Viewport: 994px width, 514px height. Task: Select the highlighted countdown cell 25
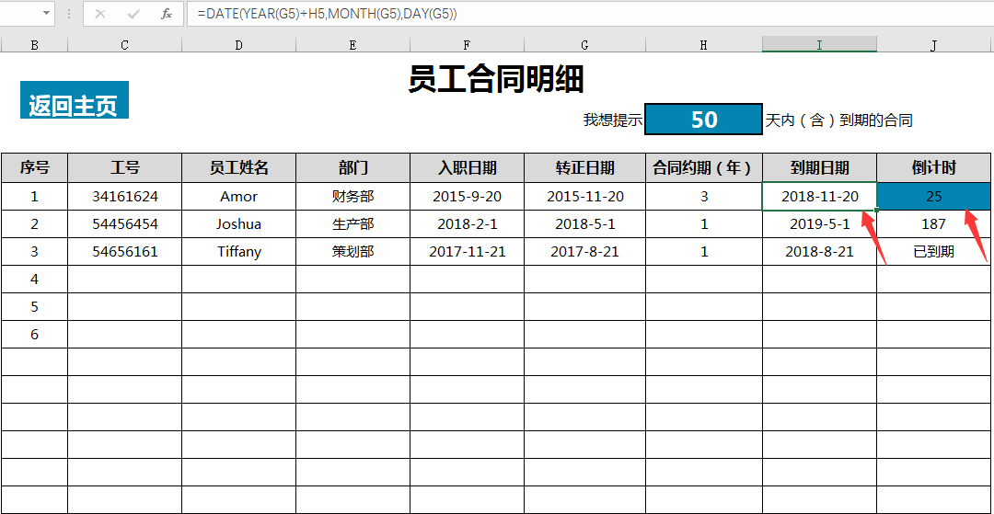pyautogui.click(x=934, y=196)
